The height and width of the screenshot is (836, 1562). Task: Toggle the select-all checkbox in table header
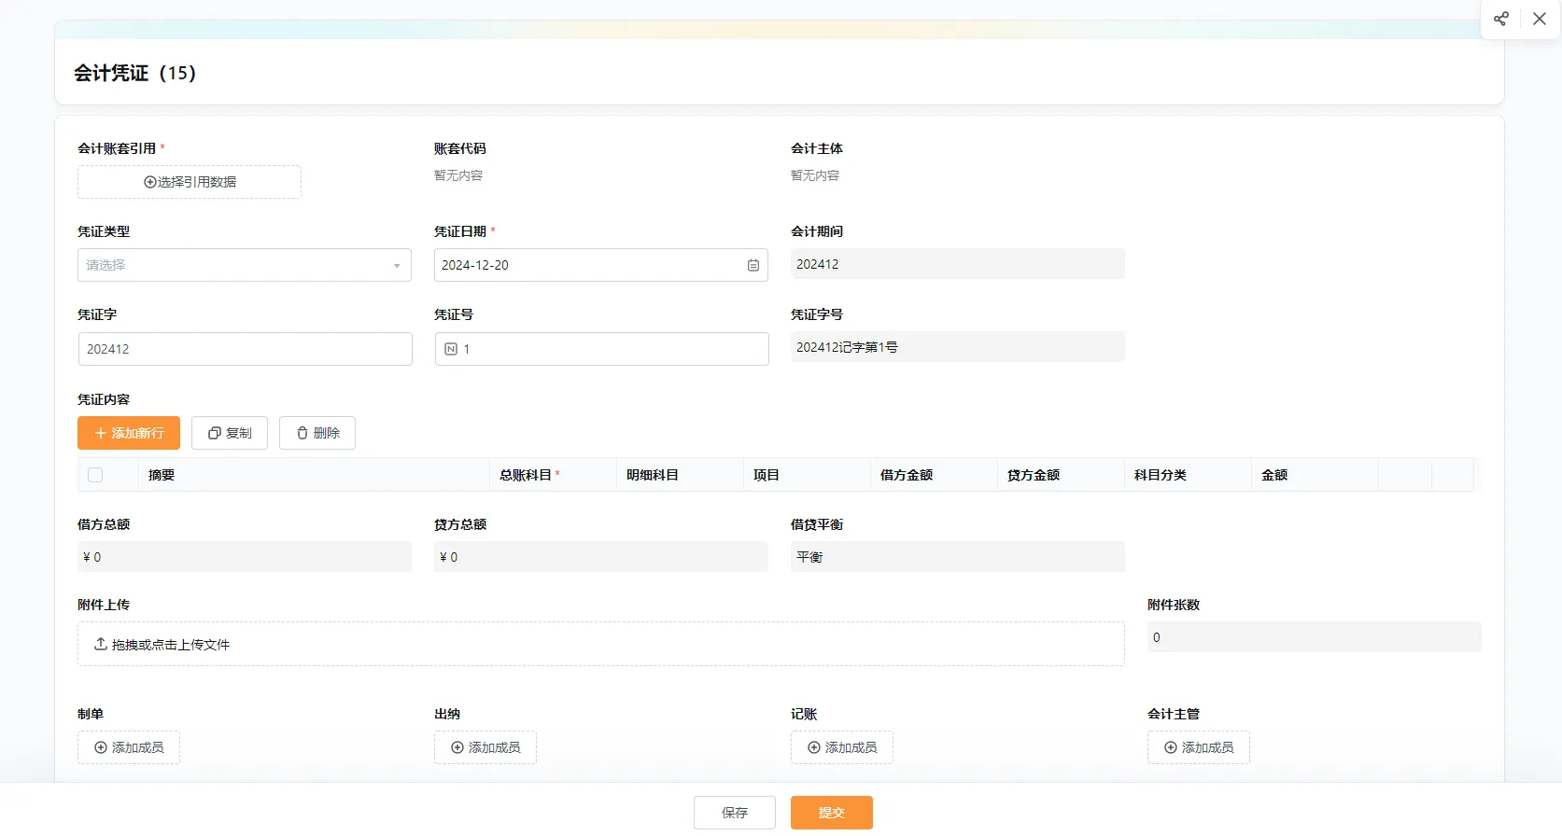click(95, 475)
